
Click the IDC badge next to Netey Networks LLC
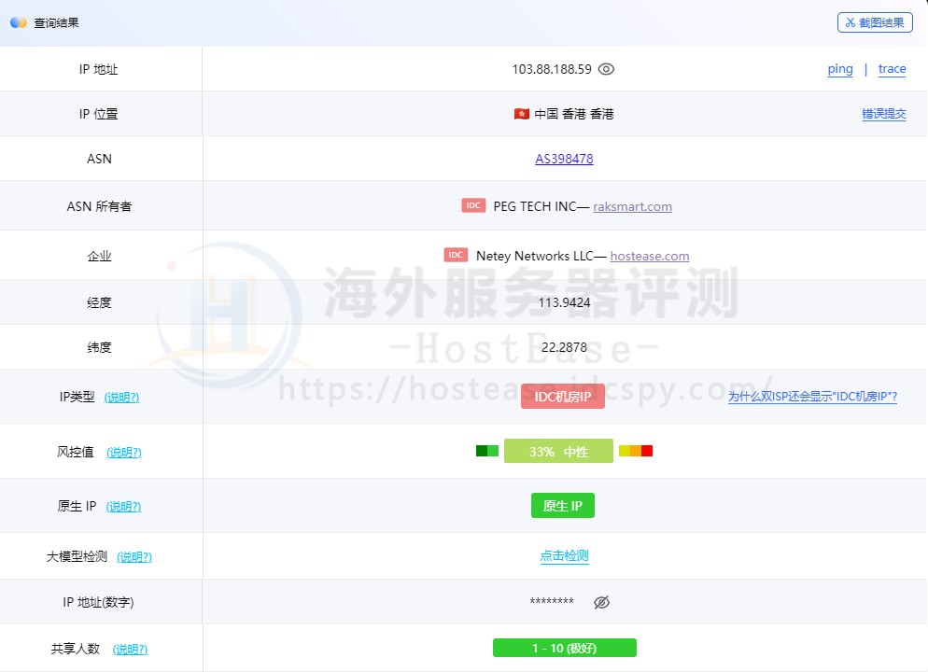(x=456, y=255)
